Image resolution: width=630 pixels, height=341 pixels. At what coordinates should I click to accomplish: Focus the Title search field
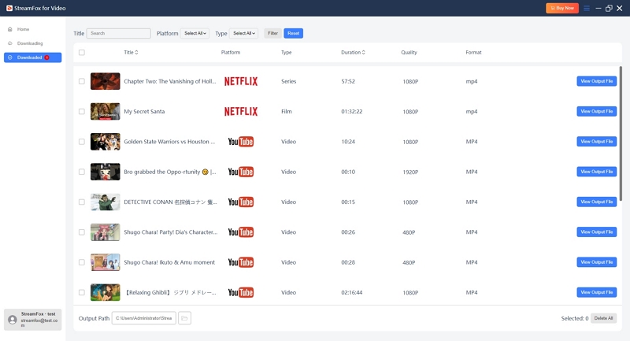[x=119, y=33]
